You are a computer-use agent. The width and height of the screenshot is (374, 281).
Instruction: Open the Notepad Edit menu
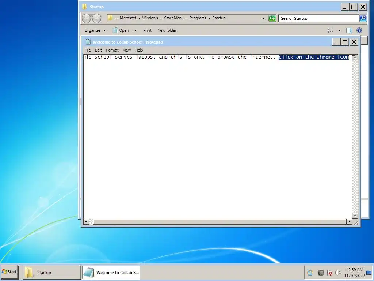(98, 50)
